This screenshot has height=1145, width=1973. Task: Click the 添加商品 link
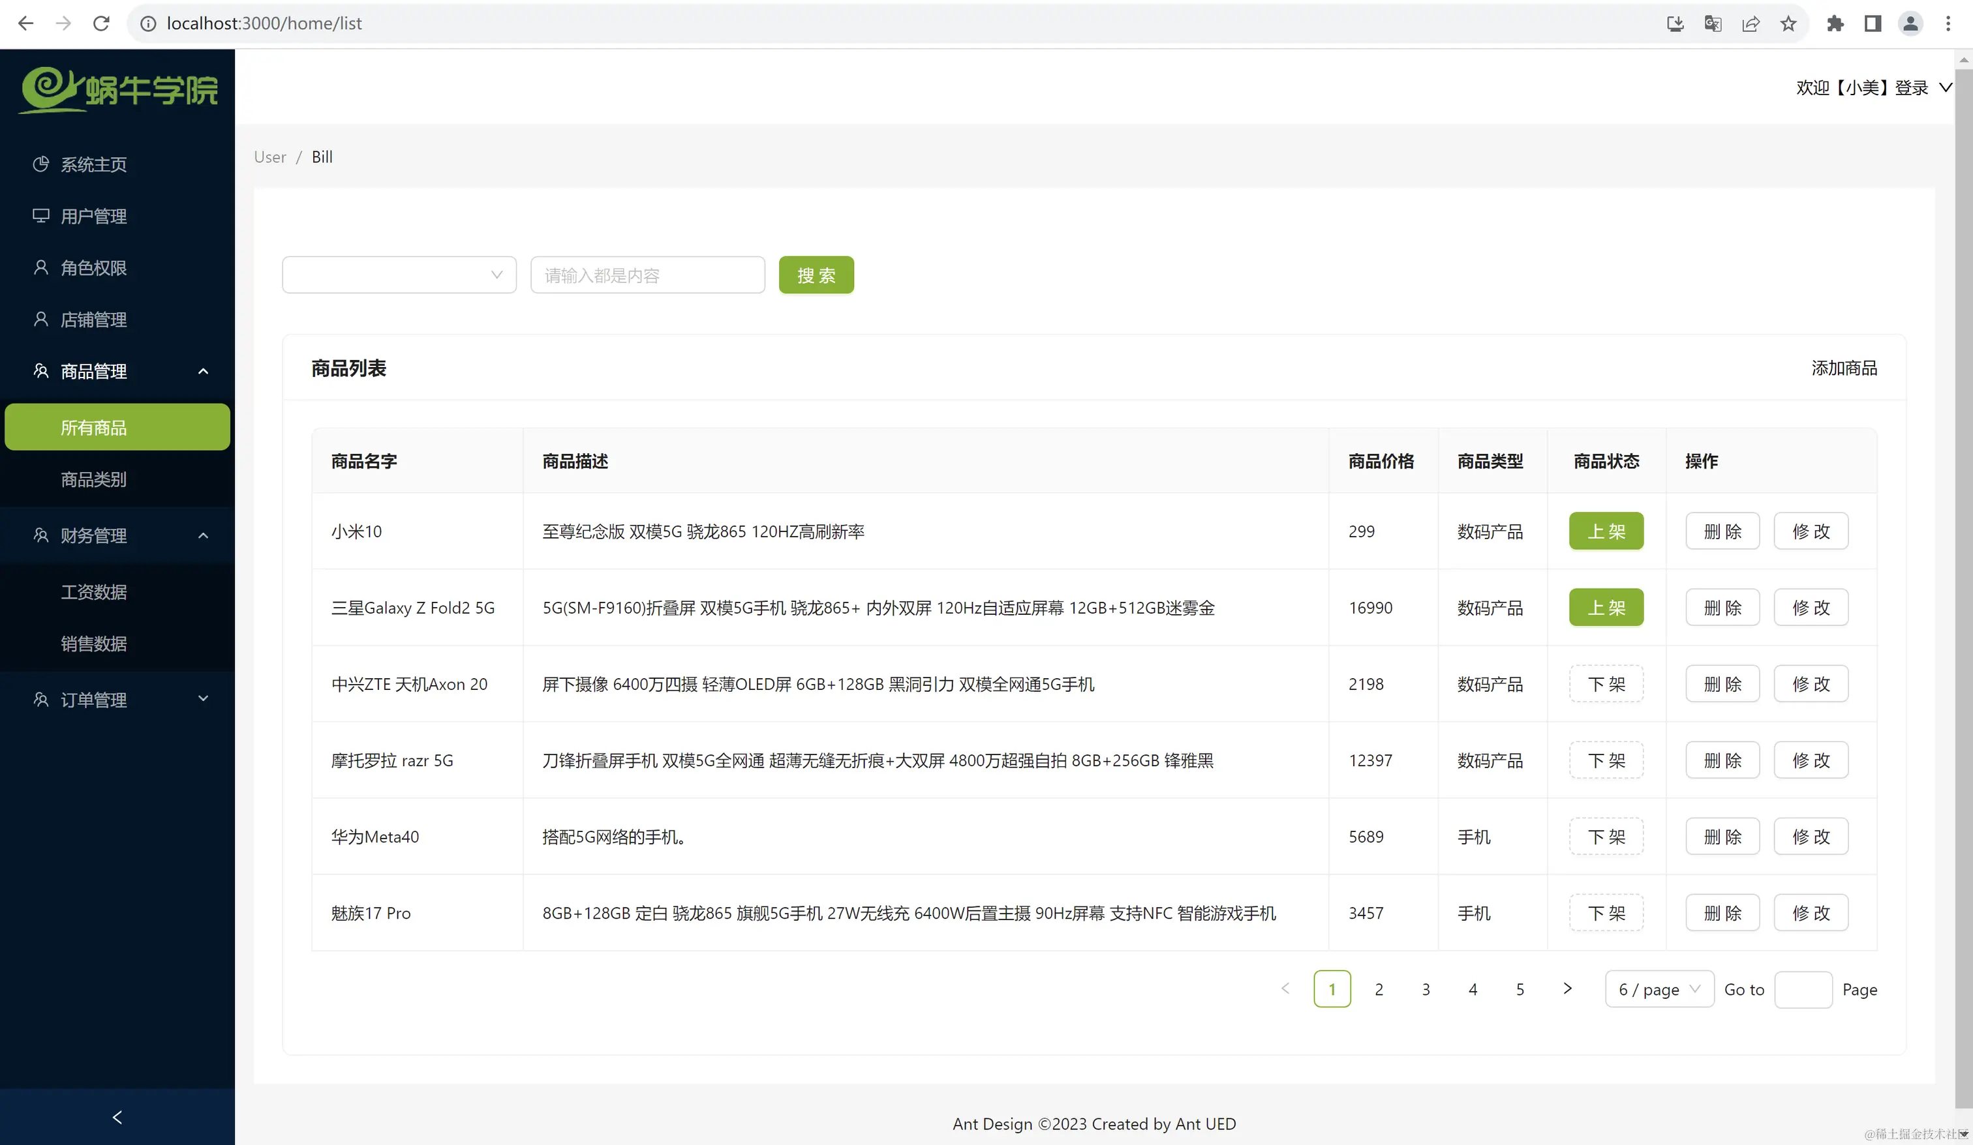click(1843, 368)
